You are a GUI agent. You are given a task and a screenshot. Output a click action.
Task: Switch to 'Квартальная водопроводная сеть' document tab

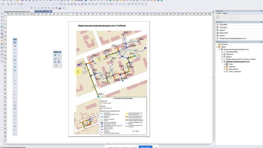click(x=17, y=12)
